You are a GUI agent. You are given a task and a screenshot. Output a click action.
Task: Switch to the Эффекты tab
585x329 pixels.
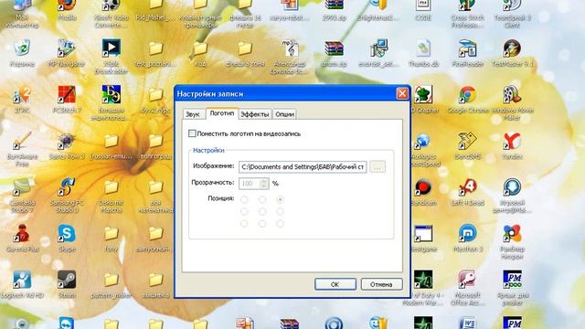(255, 114)
